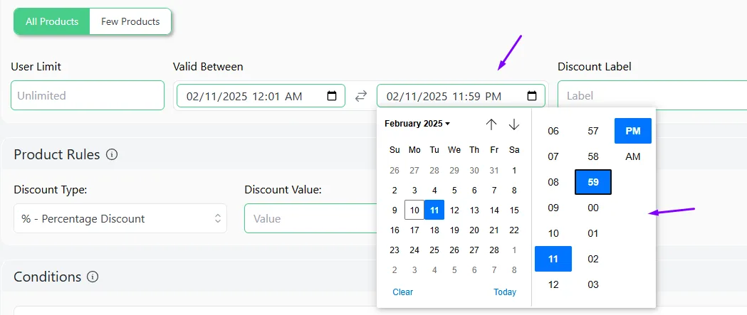Open calendar icon in start date field

coord(332,96)
